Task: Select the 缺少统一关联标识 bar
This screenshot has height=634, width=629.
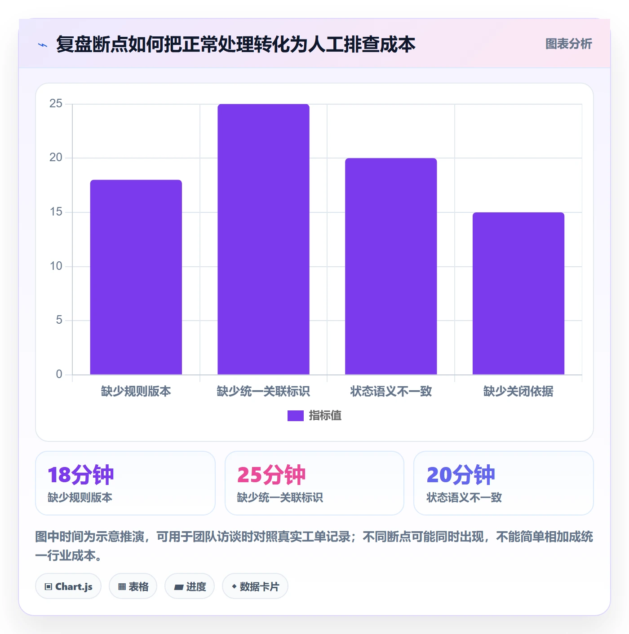Action: tap(263, 239)
